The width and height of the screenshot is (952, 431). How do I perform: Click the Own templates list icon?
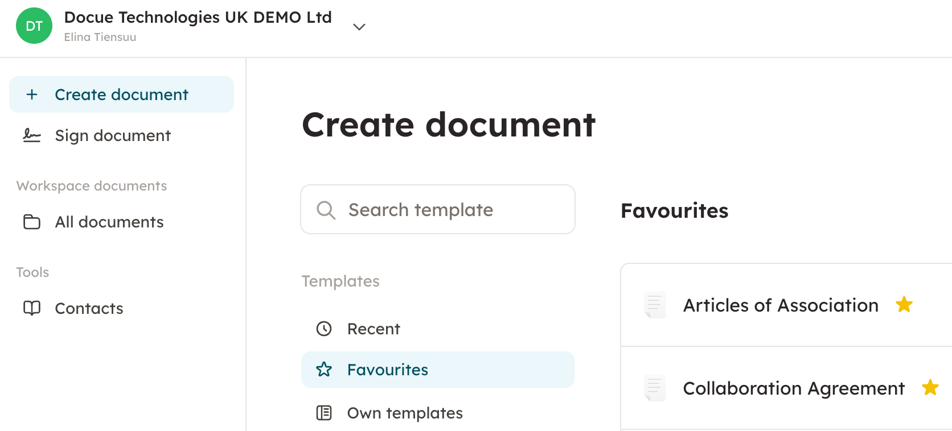coord(324,413)
